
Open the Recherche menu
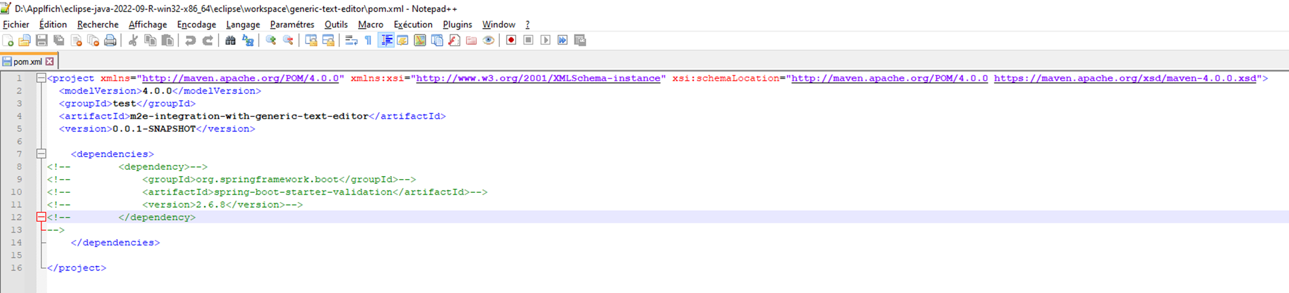(98, 25)
